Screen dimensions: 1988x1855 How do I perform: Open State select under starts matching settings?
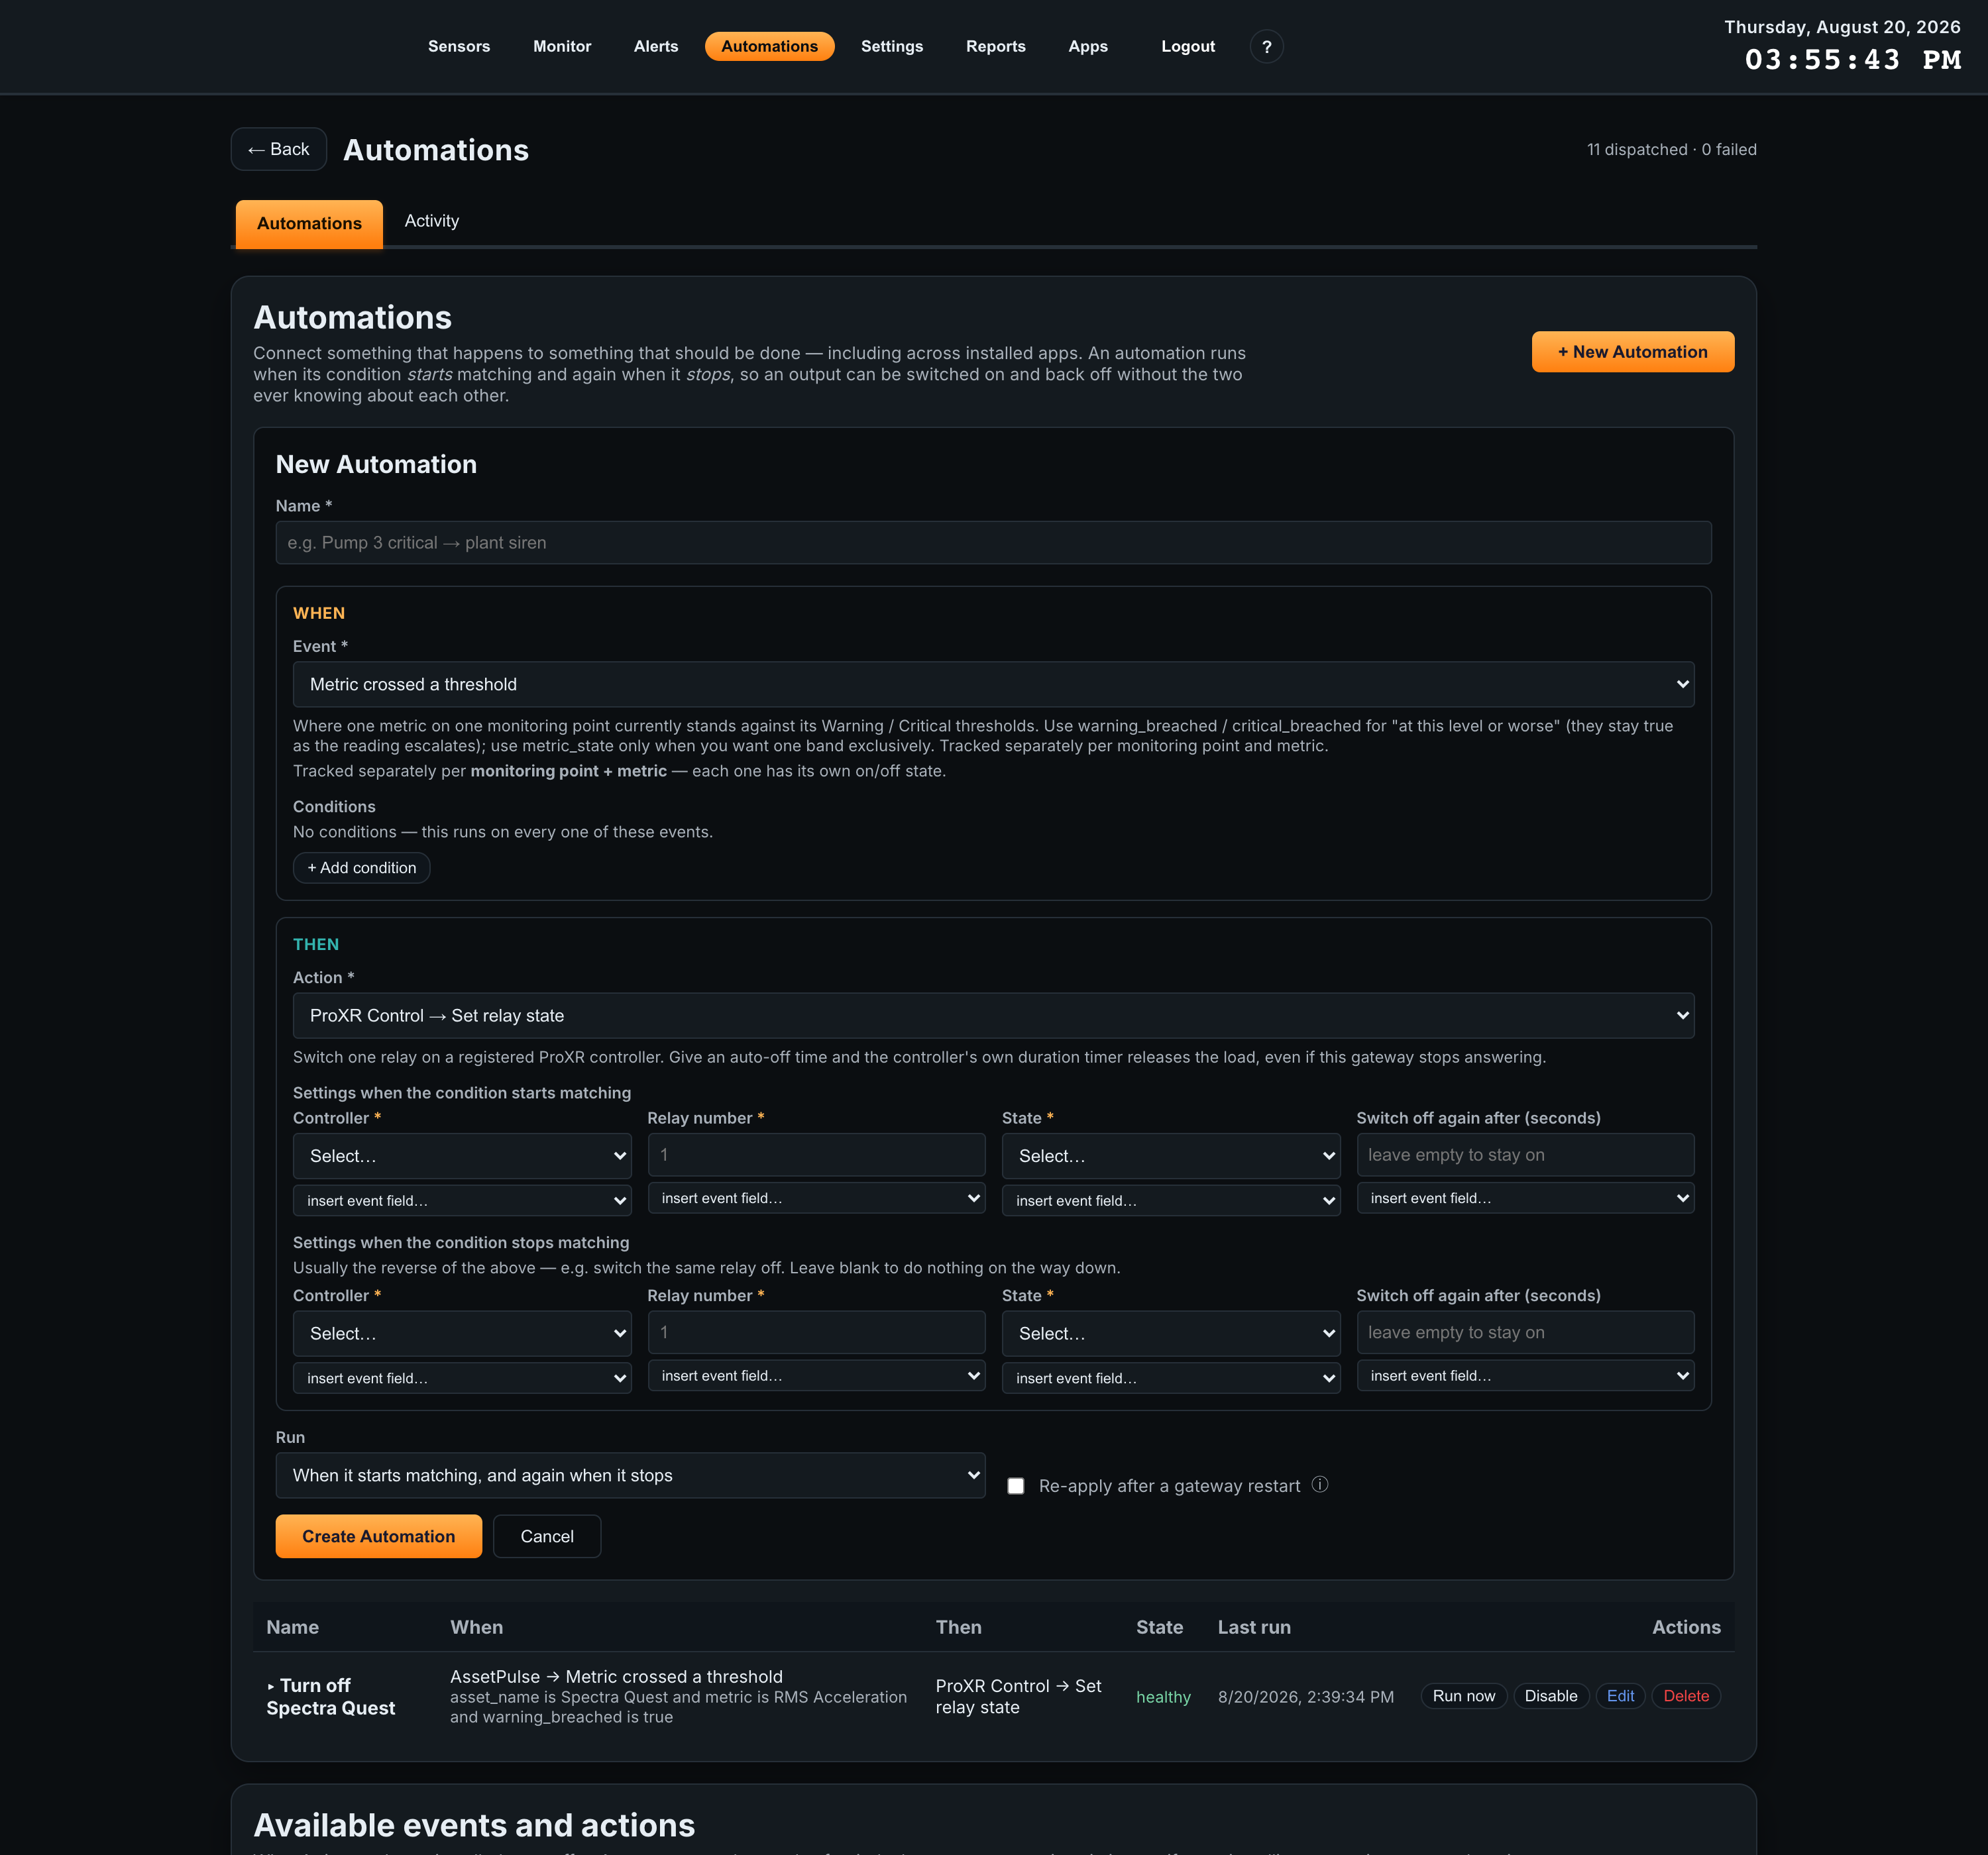[1171, 1156]
